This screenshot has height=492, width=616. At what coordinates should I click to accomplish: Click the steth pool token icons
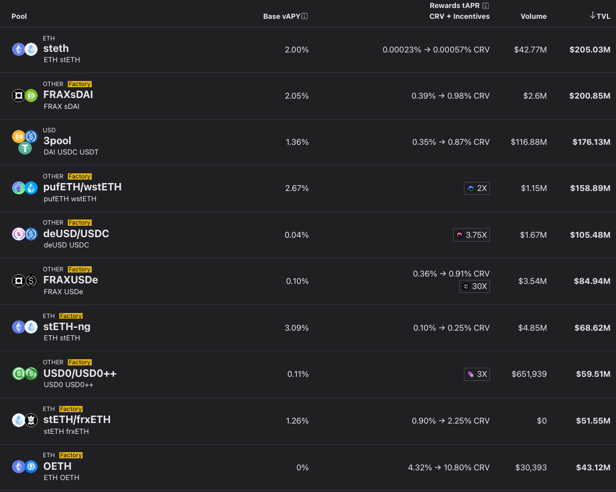pos(25,49)
